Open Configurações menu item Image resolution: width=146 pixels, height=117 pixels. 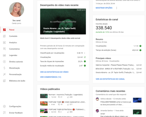pyautogui.click(x=17, y=106)
